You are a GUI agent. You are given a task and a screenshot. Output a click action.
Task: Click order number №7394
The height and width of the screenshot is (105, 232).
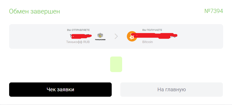tap(214, 11)
